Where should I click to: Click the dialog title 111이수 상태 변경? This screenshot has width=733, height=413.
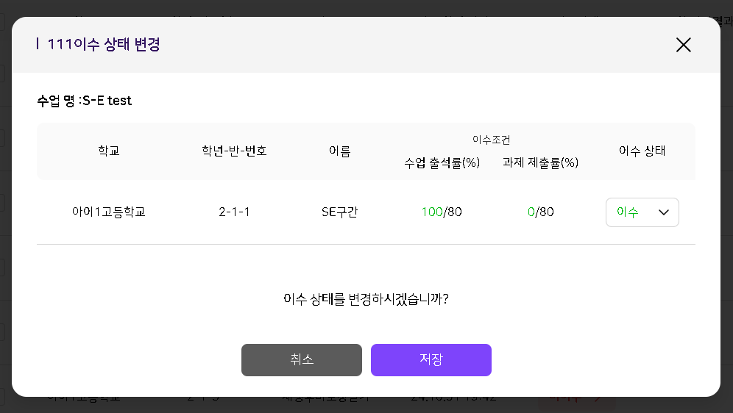[103, 45]
